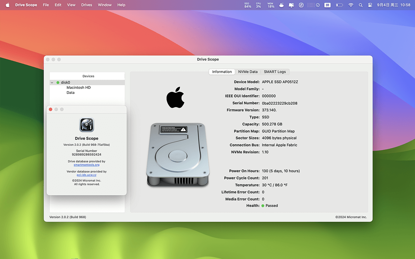Click the Passed health status text
Image resolution: width=415 pixels, height=259 pixels.
pos(272,206)
